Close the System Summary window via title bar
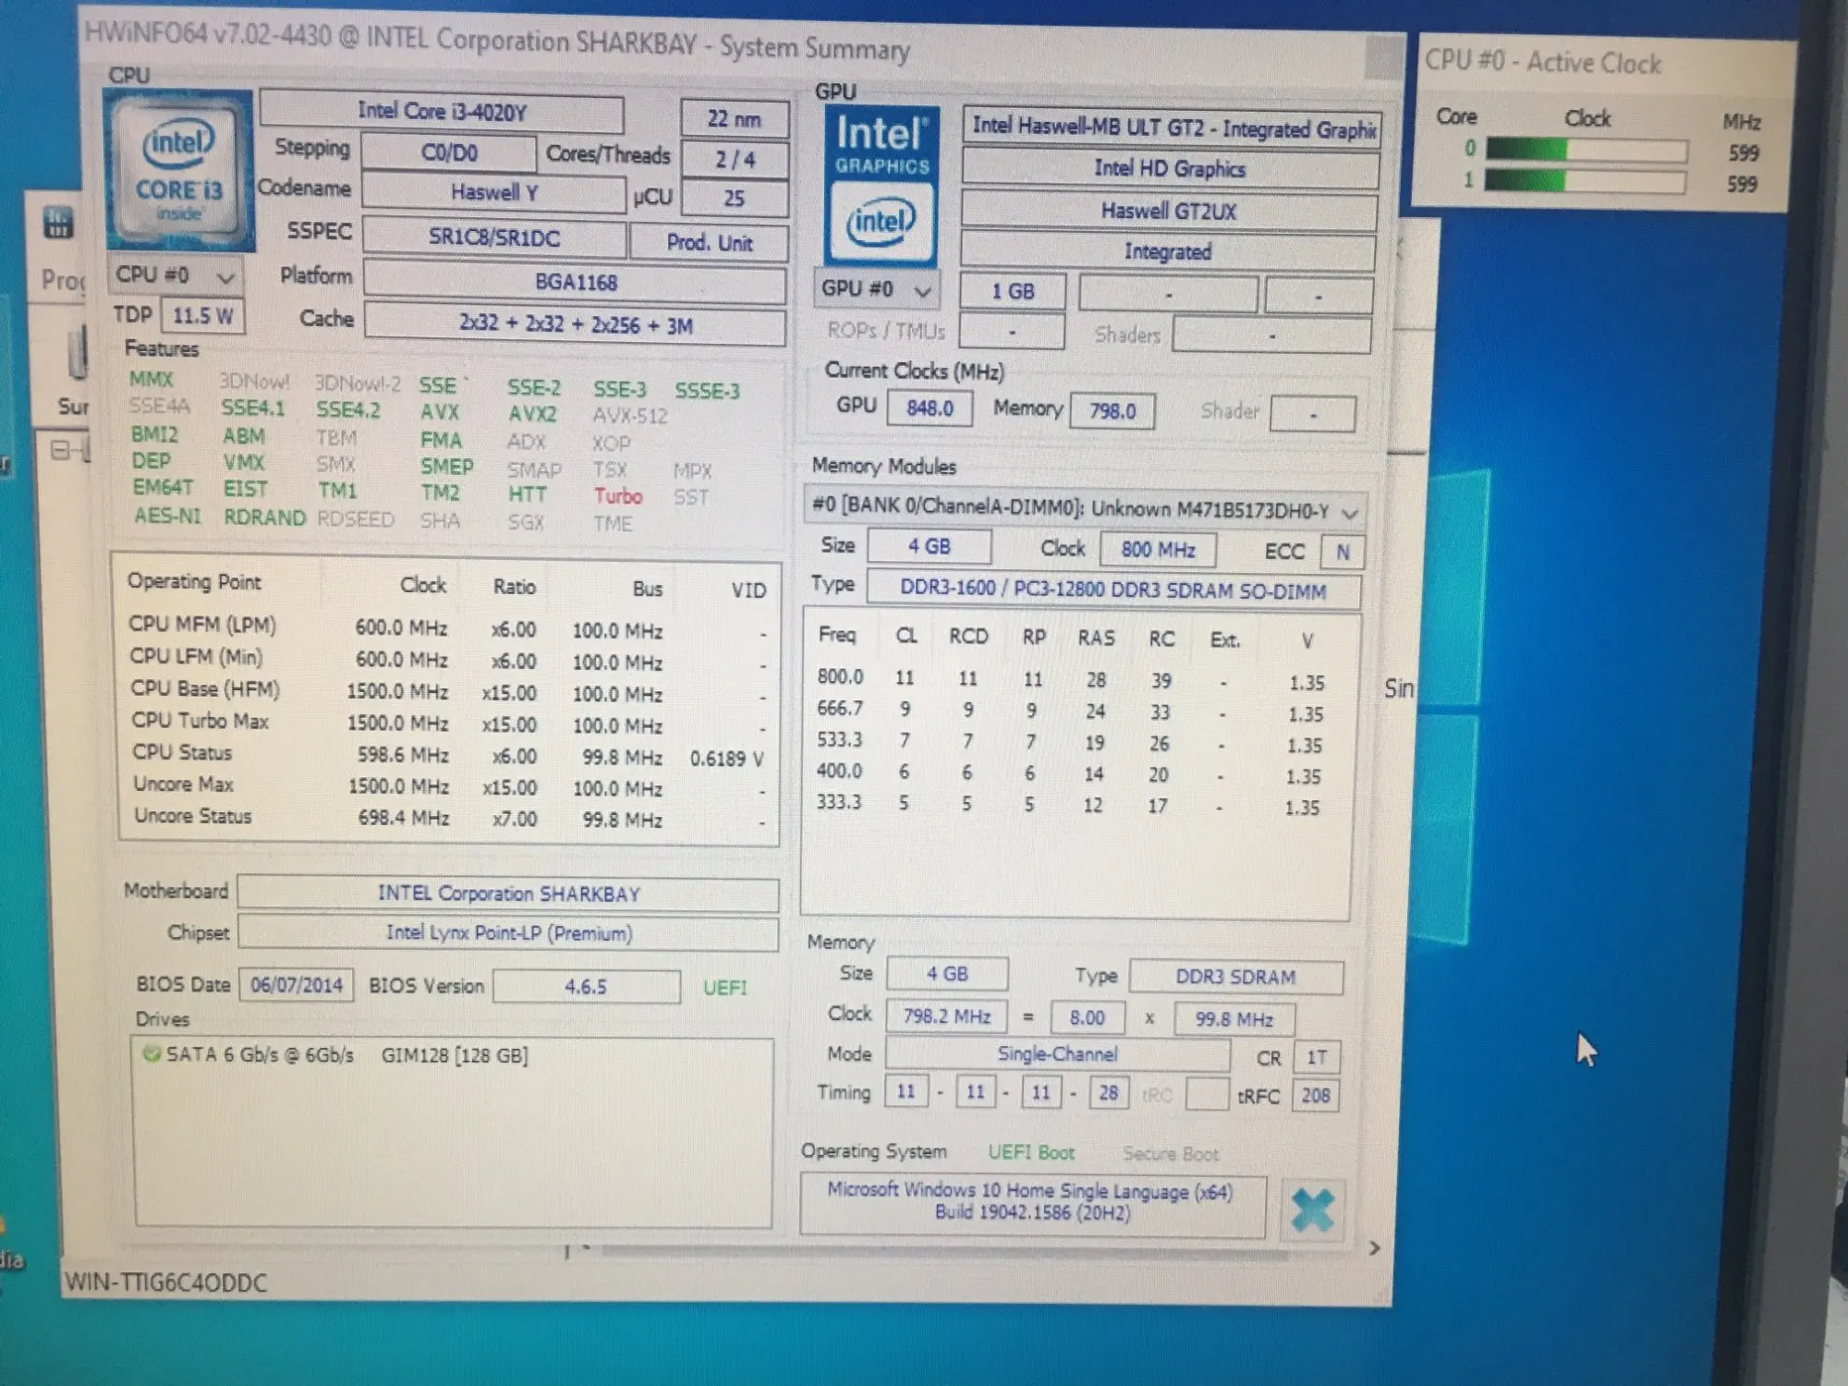The width and height of the screenshot is (1848, 1386). (1383, 57)
